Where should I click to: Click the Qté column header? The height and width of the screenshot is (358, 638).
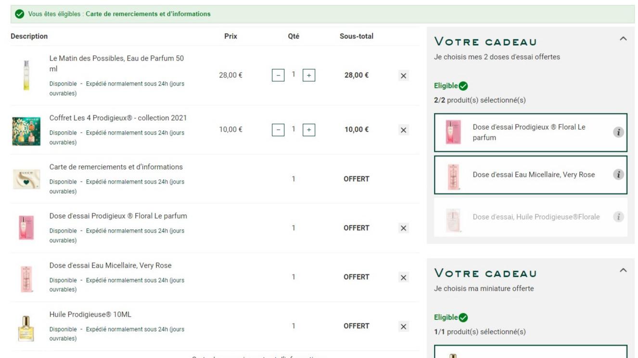(293, 37)
